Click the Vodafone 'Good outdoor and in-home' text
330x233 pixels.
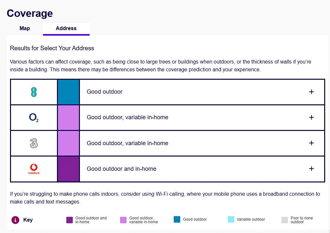coord(121,169)
